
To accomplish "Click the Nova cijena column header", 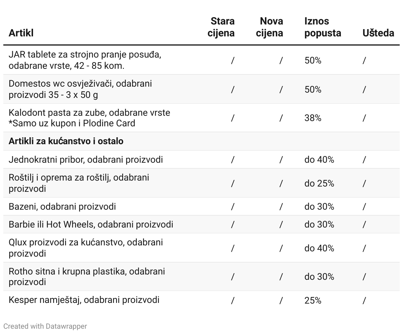I will pos(270,27).
